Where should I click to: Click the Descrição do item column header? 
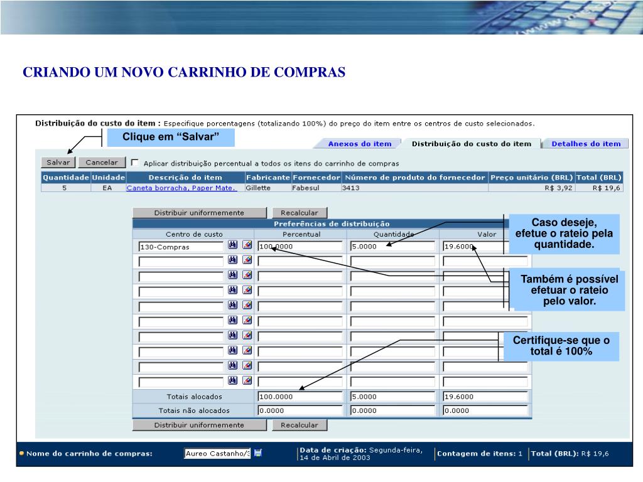185,178
